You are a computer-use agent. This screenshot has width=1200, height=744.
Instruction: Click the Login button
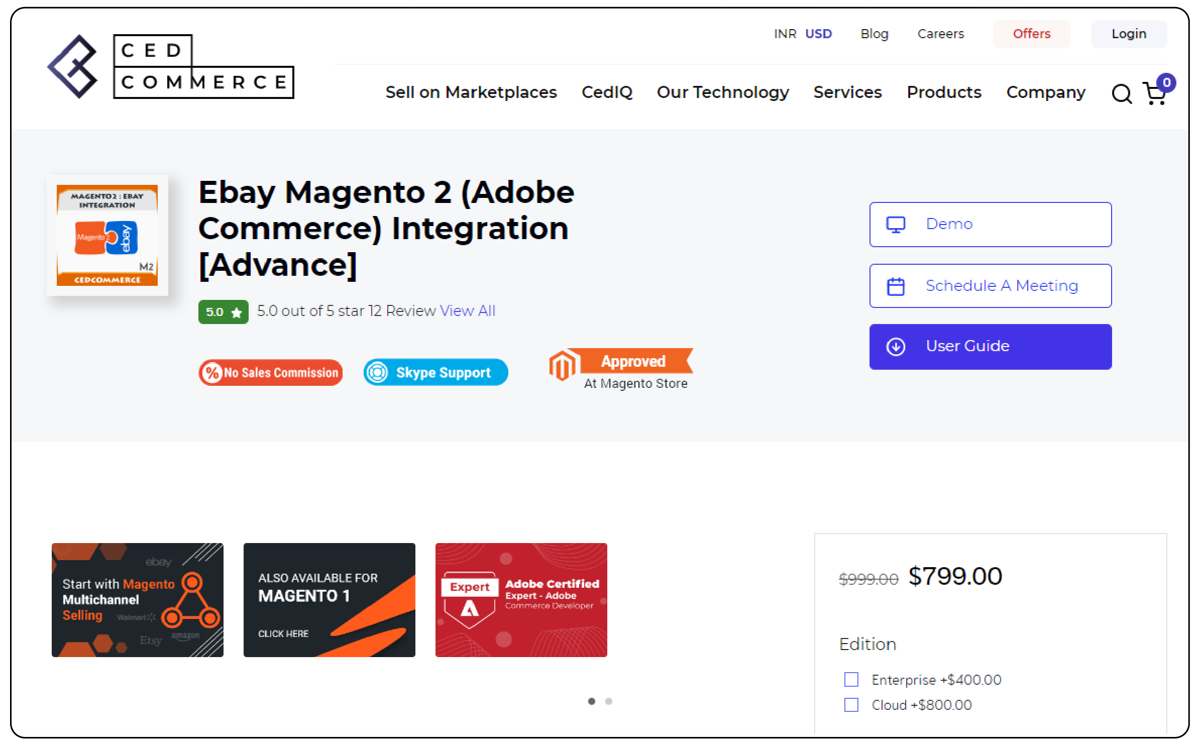coord(1129,34)
